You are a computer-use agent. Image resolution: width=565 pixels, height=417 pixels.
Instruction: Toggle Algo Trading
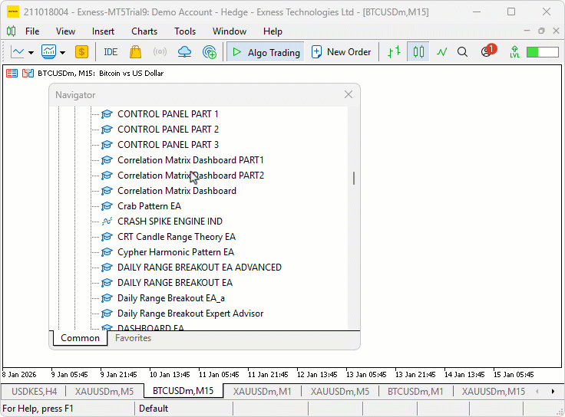click(266, 53)
